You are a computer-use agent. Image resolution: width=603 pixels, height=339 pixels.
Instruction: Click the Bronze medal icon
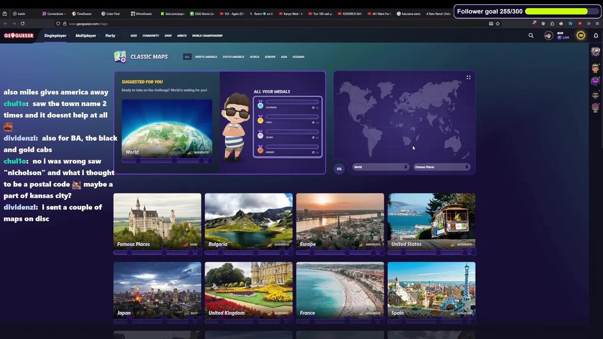coord(260,149)
